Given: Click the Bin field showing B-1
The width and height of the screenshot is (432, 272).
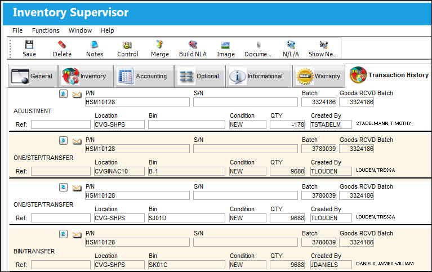Looking at the screenshot, I should coord(186,171).
